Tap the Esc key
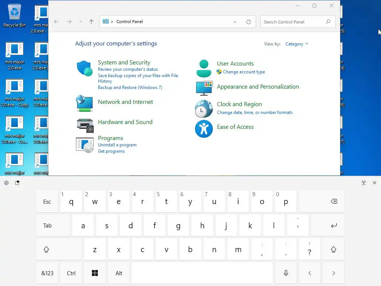The width and height of the screenshot is (381, 286). pyautogui.click(x=47, y=201)
